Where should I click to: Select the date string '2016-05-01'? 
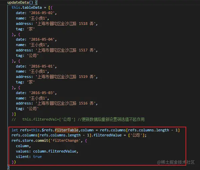pyautogui.click(x=42, y=66)
